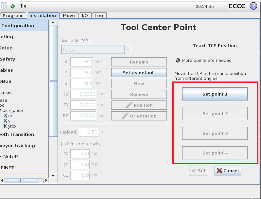Click the X coordinate input field
This screenshot has width=261, height=199.
pos(81,62)
